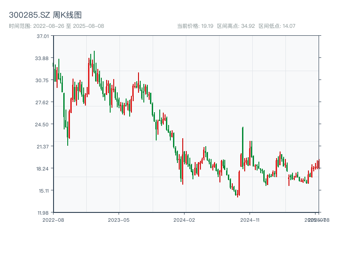Click the 300285.SZ 周K线图 chart title
Image resolution: width=354 pixels, height=265 pixels.
(45, 15)
